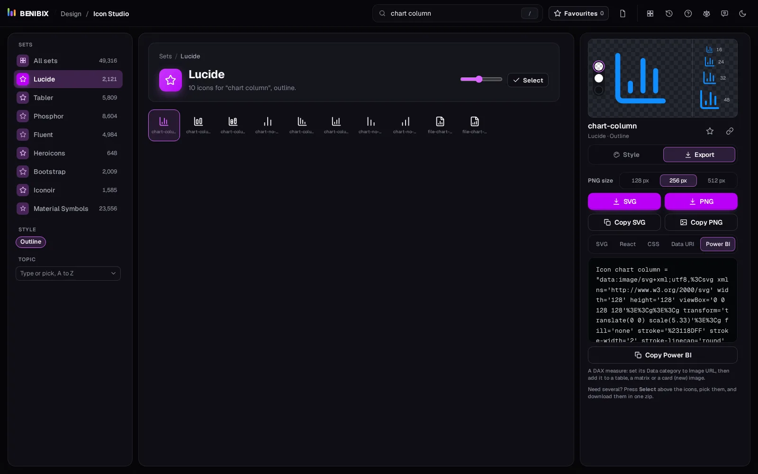Open help question mark icon

click(x=688, y=14)
